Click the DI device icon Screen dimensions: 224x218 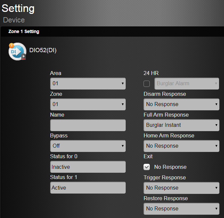[17, 52]
